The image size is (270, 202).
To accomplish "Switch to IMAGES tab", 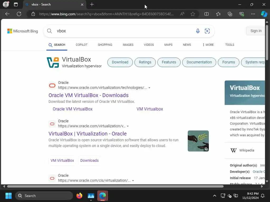I will 128,45.
